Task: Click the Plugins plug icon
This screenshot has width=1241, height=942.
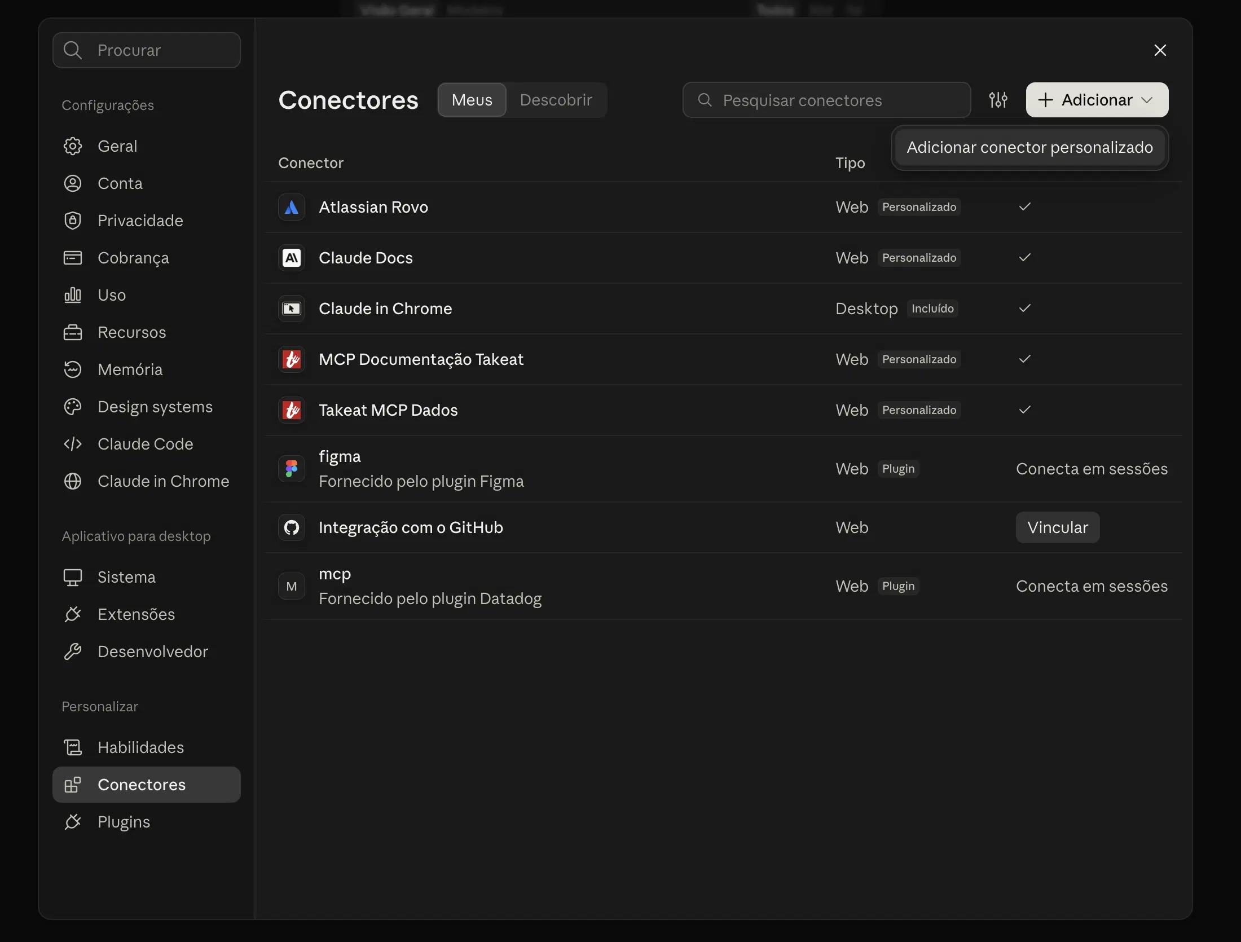Action: [73, 822]
